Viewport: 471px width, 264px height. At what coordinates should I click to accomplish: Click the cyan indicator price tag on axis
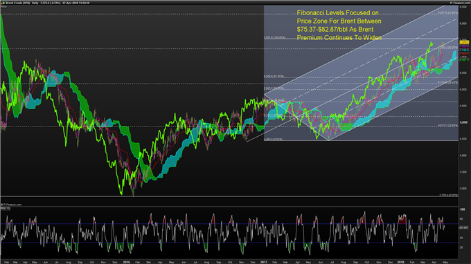[464, 50]
